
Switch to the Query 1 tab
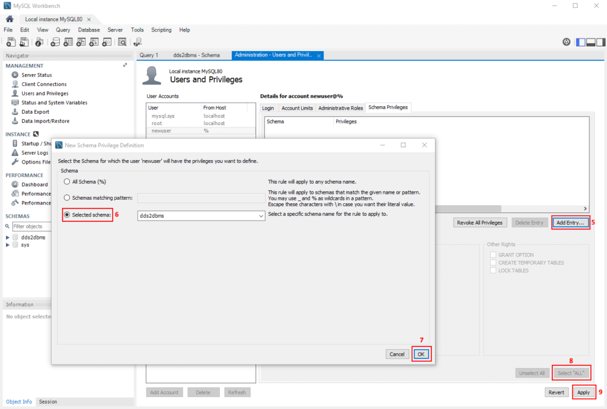click(x=149, y=55)
